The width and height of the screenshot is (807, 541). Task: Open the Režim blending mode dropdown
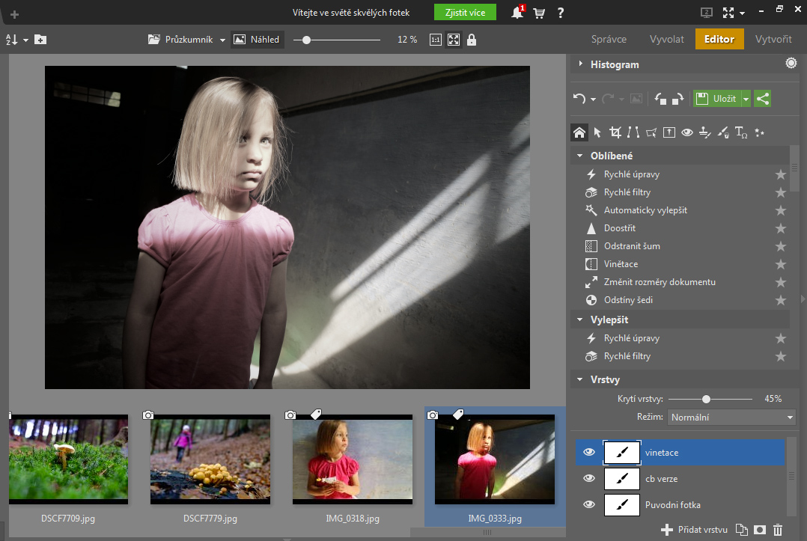click(x=731, y=417)
